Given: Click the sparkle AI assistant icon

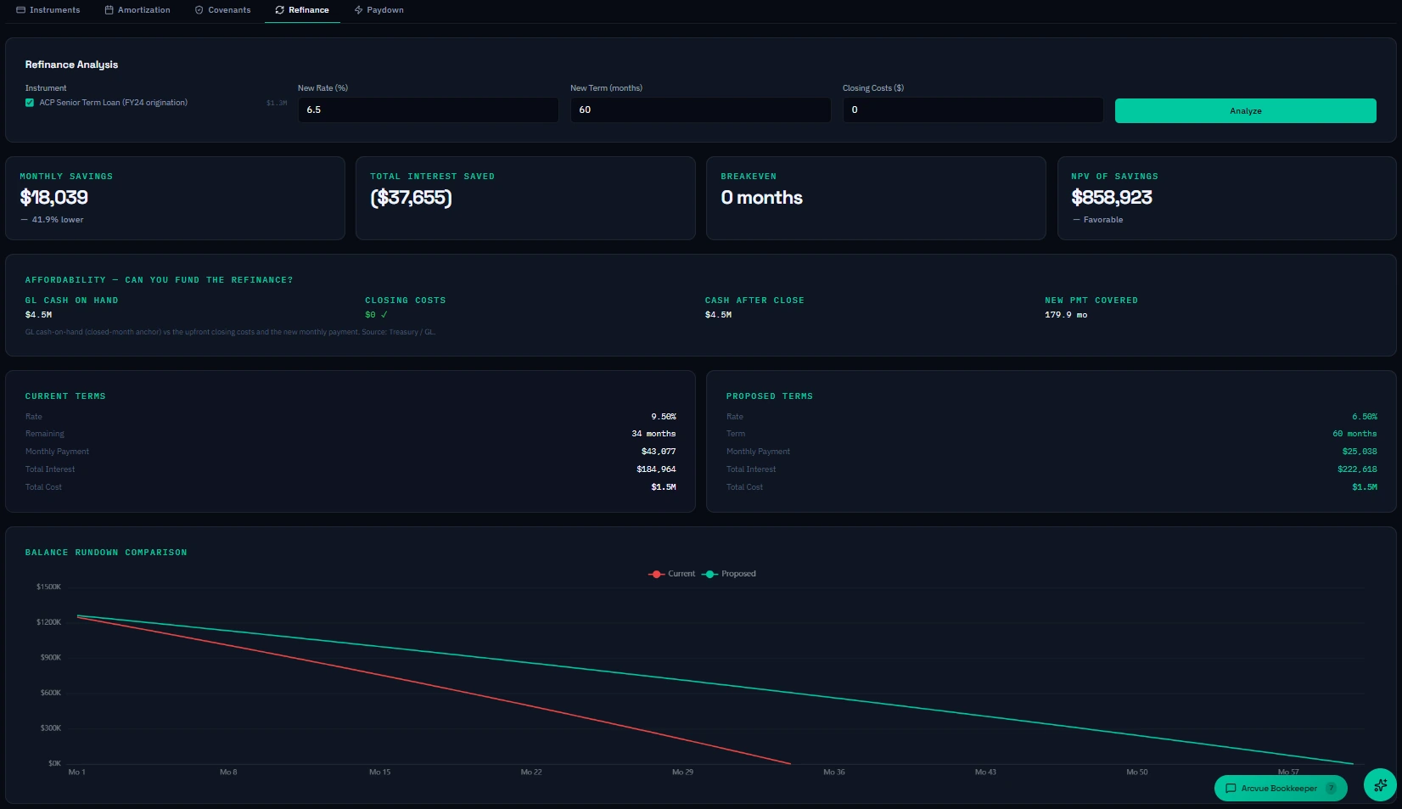Looking at the screenshot, I should [x=1380, y=785].
